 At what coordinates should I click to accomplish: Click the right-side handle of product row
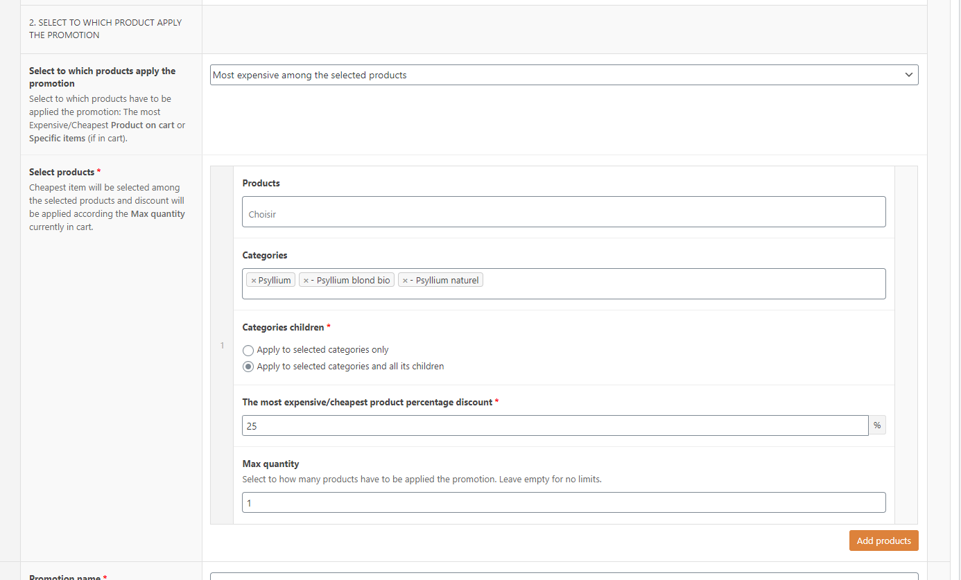point(906,345)
